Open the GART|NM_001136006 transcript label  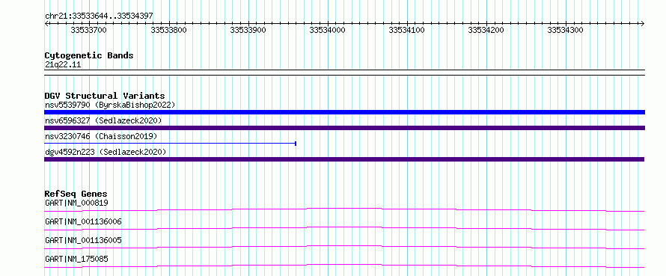pyautogui.click(x=83, y=221)
